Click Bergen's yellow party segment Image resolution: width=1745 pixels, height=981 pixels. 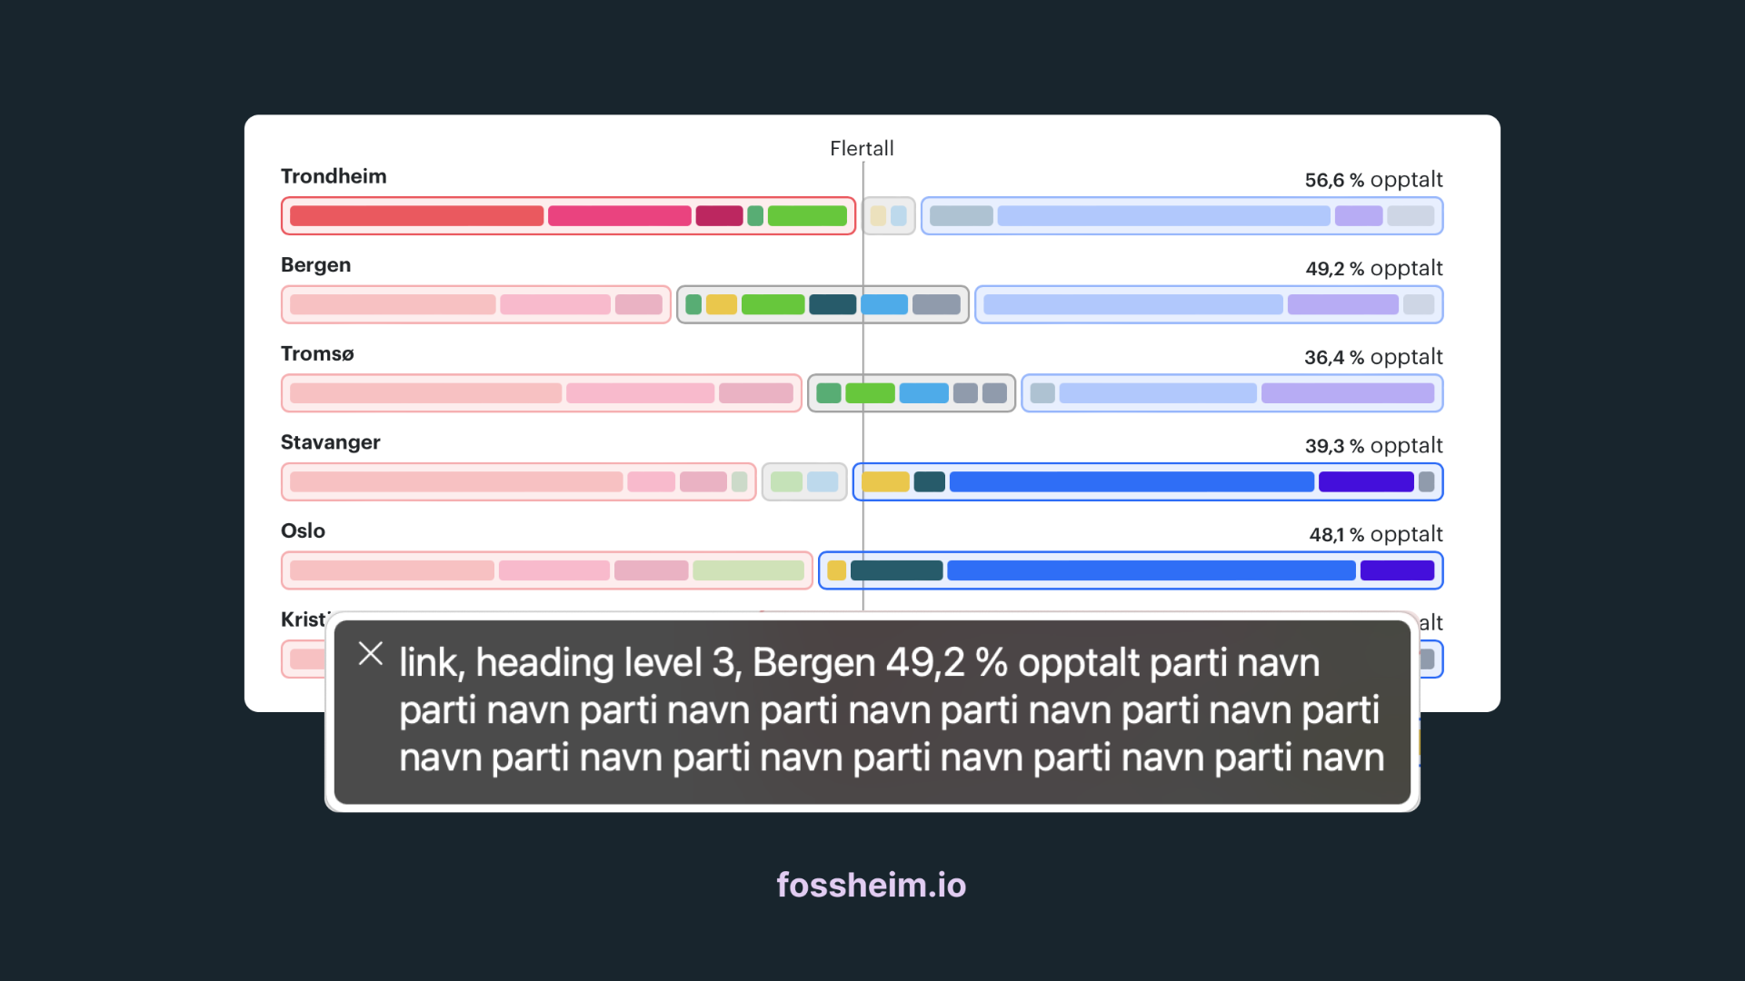click(x=721, y=304)
